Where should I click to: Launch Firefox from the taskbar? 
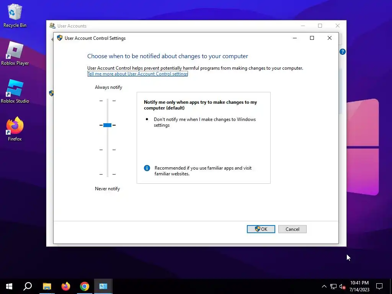tap(66, 286)
